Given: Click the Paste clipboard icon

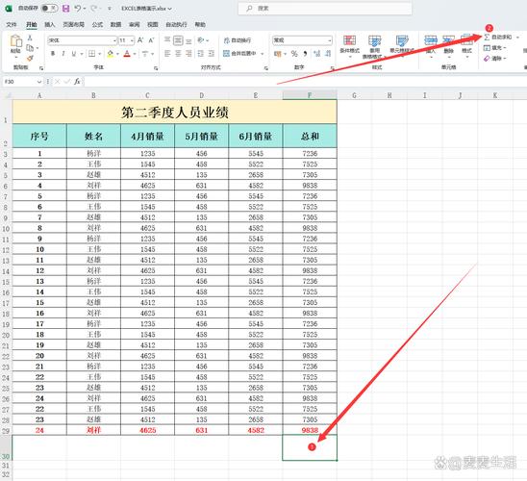Looking at the screenshot, I should coord(15,41).
